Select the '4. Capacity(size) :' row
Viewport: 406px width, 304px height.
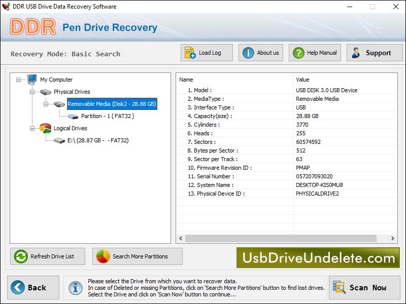[287, 116]
